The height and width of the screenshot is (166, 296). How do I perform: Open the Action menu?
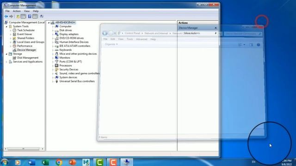tap(17, 11)
